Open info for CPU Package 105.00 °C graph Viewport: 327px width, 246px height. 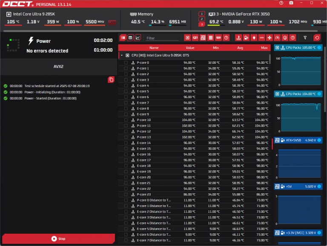pyautogui.click(x=319, y=48)
